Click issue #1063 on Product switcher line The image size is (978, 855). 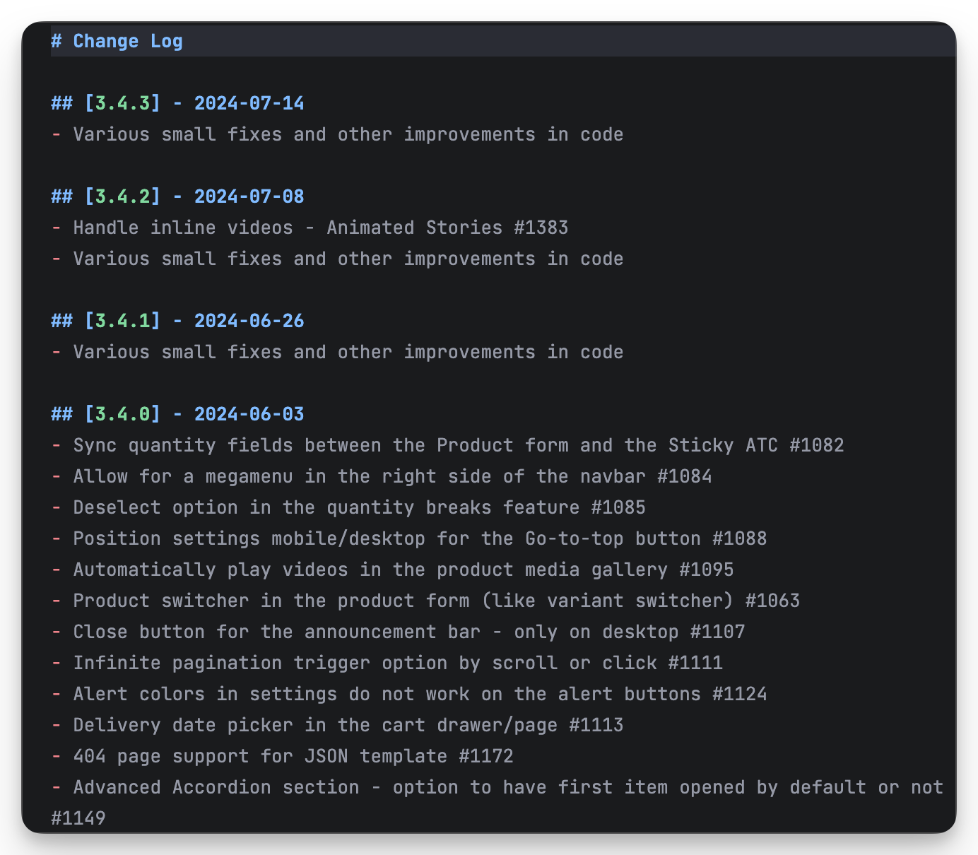tap(772, 601)
